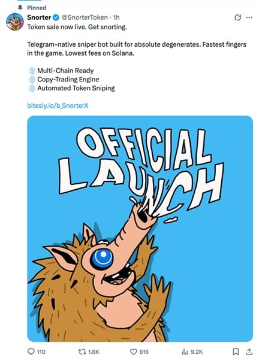The image size is (259, 361).
Task: Open the three-dot more options menu
Action: click(249, 17)
